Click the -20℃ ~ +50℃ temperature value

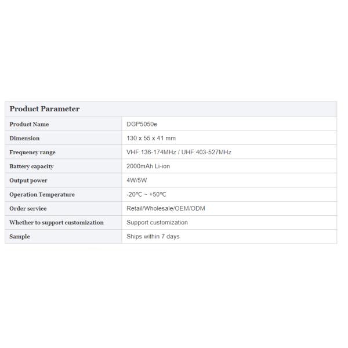[x=146, y=194]
